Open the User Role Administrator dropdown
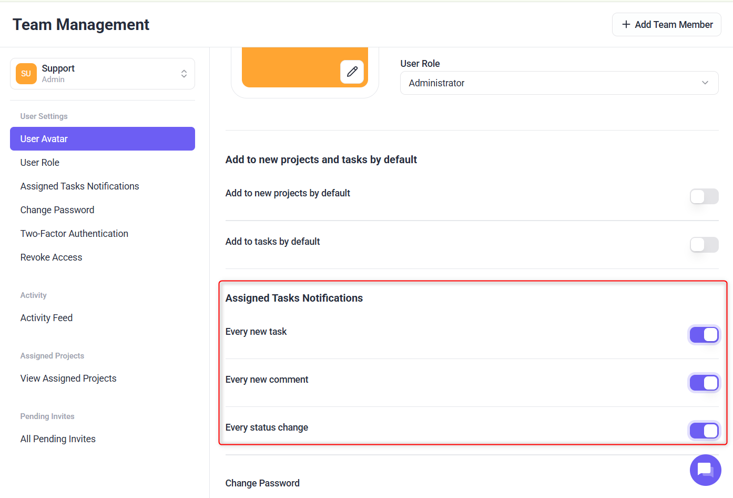Image resolution: width=733 pixels, height=498 pixels. [x=558, y=83]
